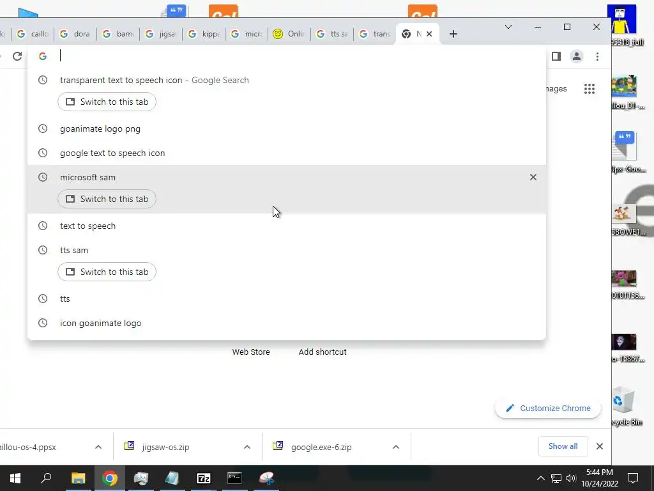The width and height of the screenshot is (654, 491).
Task: Open the Web Store shortcut
Action: [x=250, y=352]
